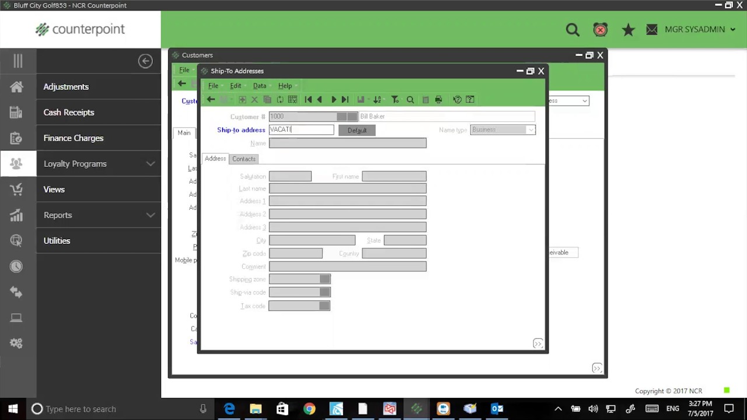Open Outlook from the taskbar

click(x=497, y=409)
